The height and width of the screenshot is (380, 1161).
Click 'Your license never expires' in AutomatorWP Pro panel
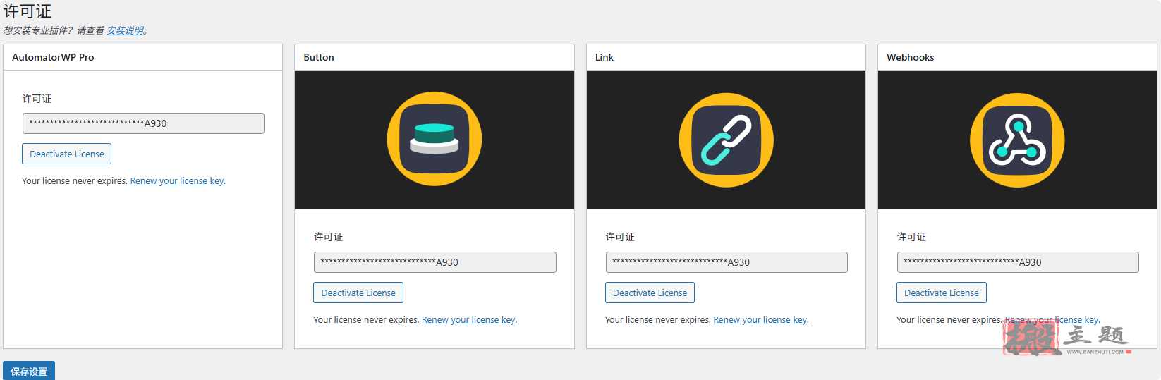point(75,181)
